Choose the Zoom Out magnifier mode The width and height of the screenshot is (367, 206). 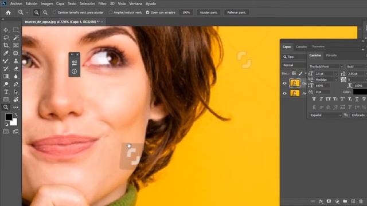(45, 13)
